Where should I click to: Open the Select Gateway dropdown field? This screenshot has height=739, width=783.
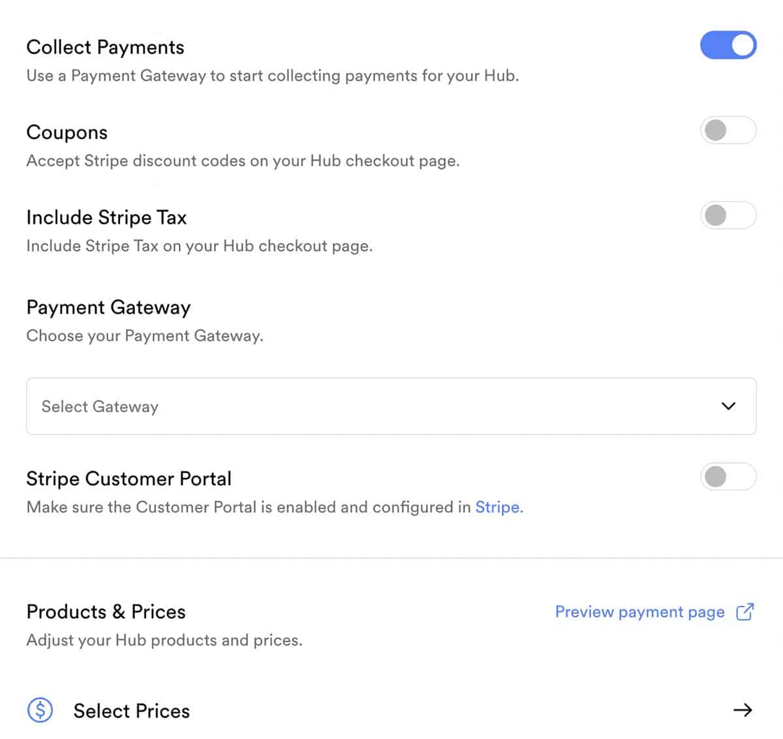coord(391,406)
